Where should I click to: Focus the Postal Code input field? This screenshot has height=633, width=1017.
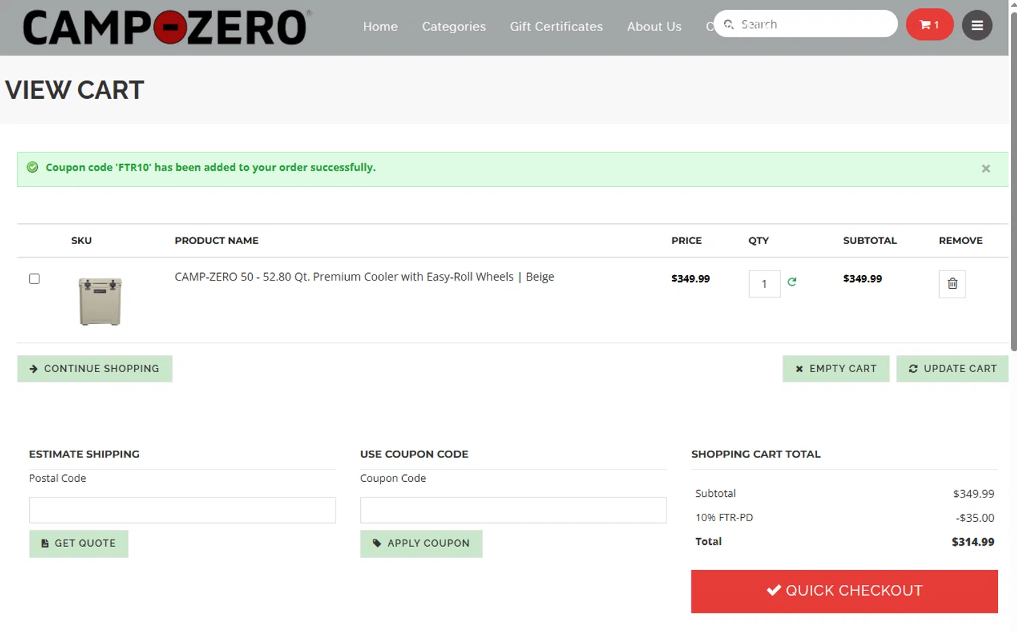pyautogui.click(x=182, y=510)
